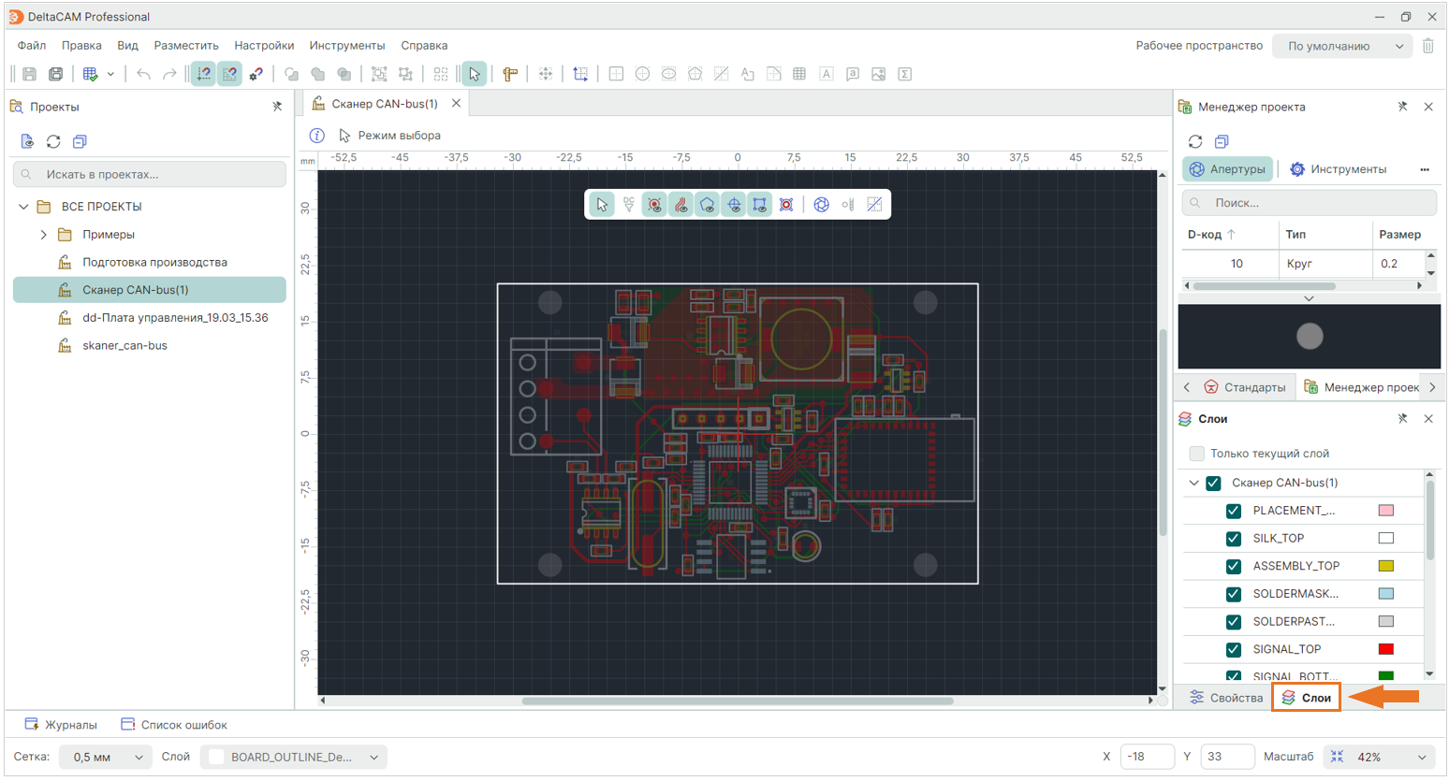Screen dimensions: 1449x781
Task: Open the grid size dropdown showing 0,5 мм
Action: click(104, 757)
